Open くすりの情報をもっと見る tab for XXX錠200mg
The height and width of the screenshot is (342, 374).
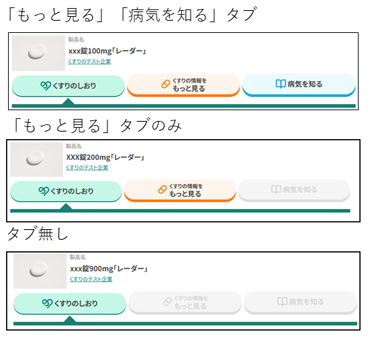[x=180, y=191]
